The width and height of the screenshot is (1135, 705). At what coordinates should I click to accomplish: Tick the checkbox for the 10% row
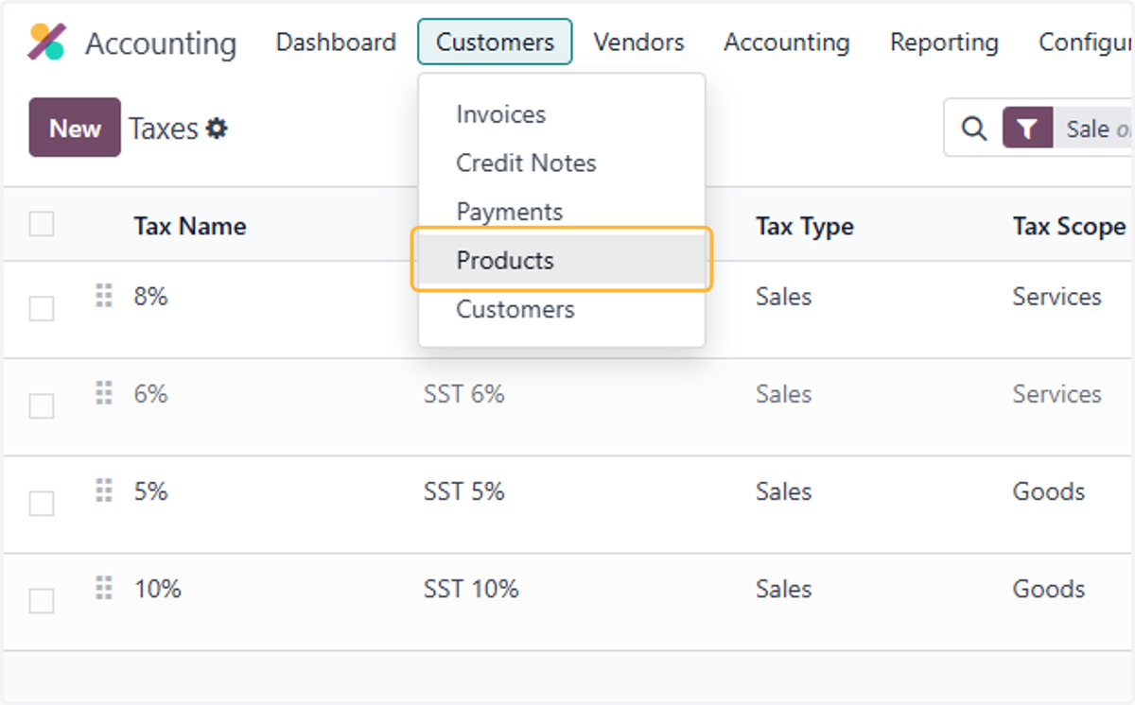(x=42, y=601)
